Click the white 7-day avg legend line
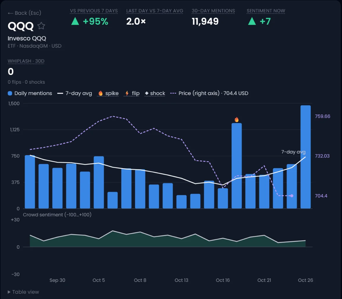The height and width of the screenshot is (299, 342). point(60,93)
